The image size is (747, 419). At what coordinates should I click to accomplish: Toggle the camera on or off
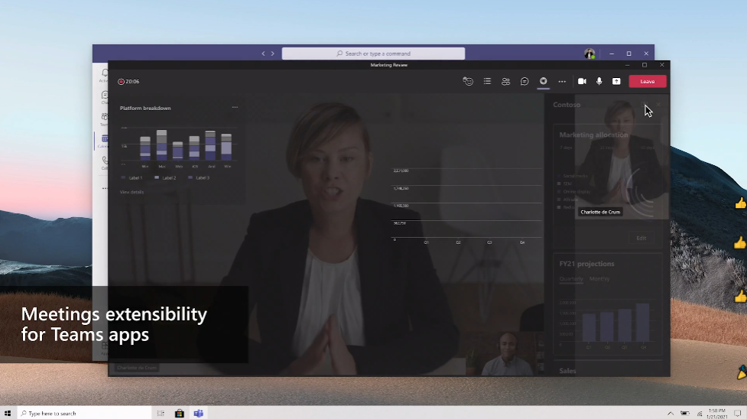point(582,81)
